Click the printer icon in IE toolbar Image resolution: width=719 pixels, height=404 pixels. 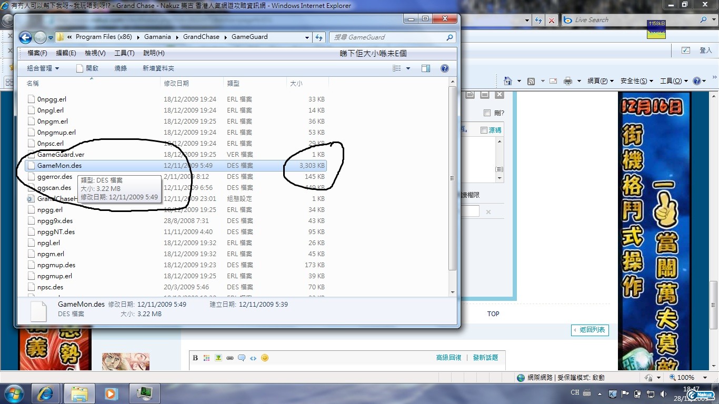click(x=568, y=81)
